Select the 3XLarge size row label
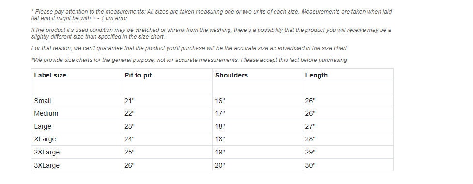The image size is (473, 184). pyautogui.click(x=47, y=165)
